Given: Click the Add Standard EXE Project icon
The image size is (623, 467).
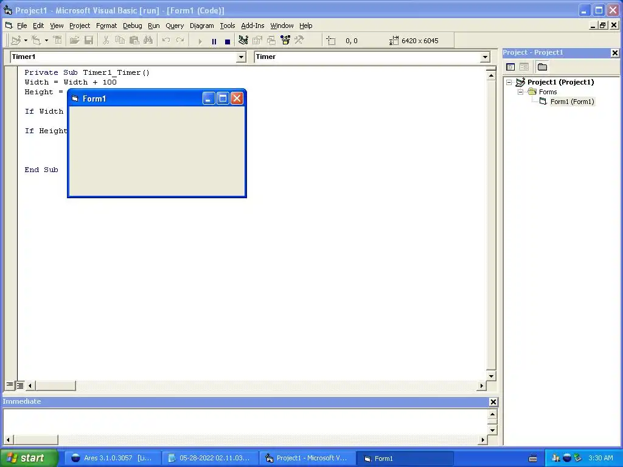Looking at the screenshot, I should tap(16, 40).
